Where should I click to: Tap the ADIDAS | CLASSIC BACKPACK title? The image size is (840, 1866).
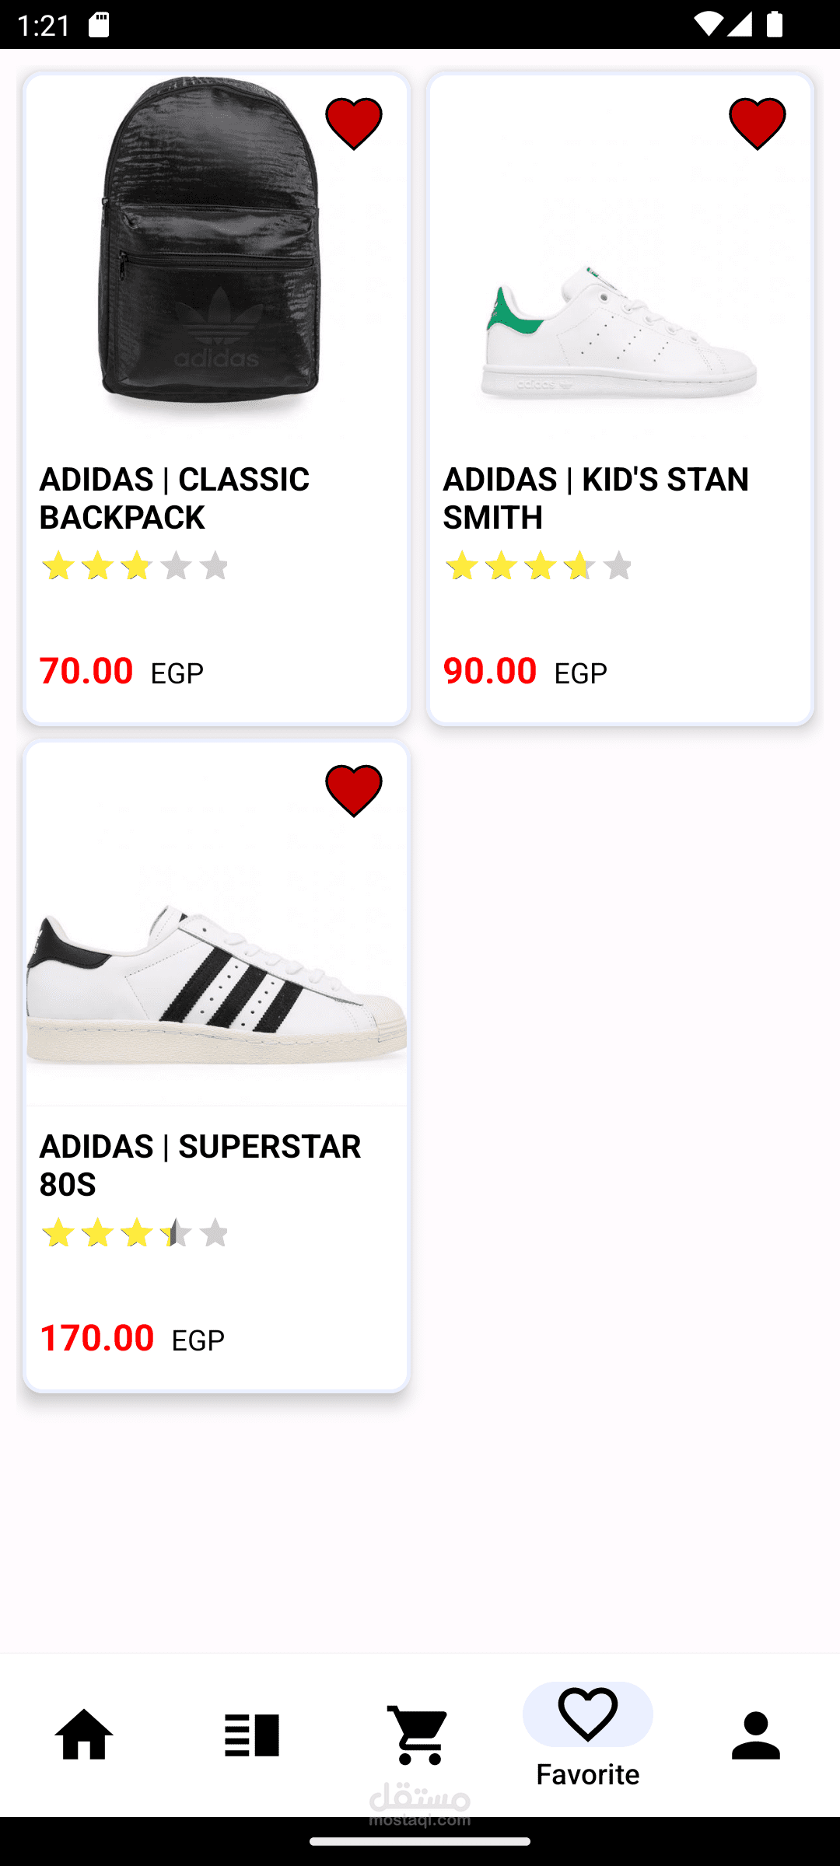click(x=174, y=498)
